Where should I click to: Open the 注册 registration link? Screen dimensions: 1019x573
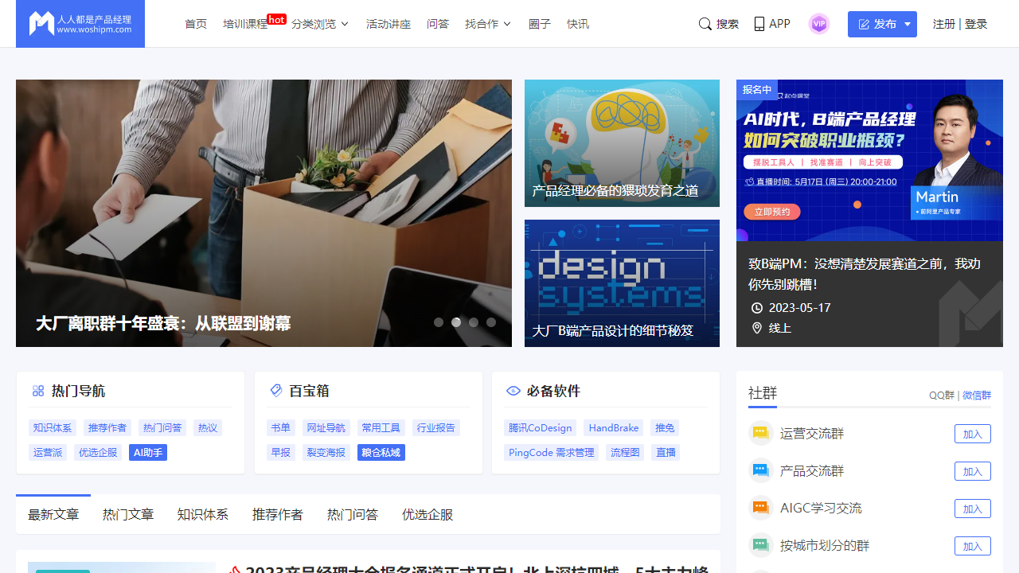(943, 24)
